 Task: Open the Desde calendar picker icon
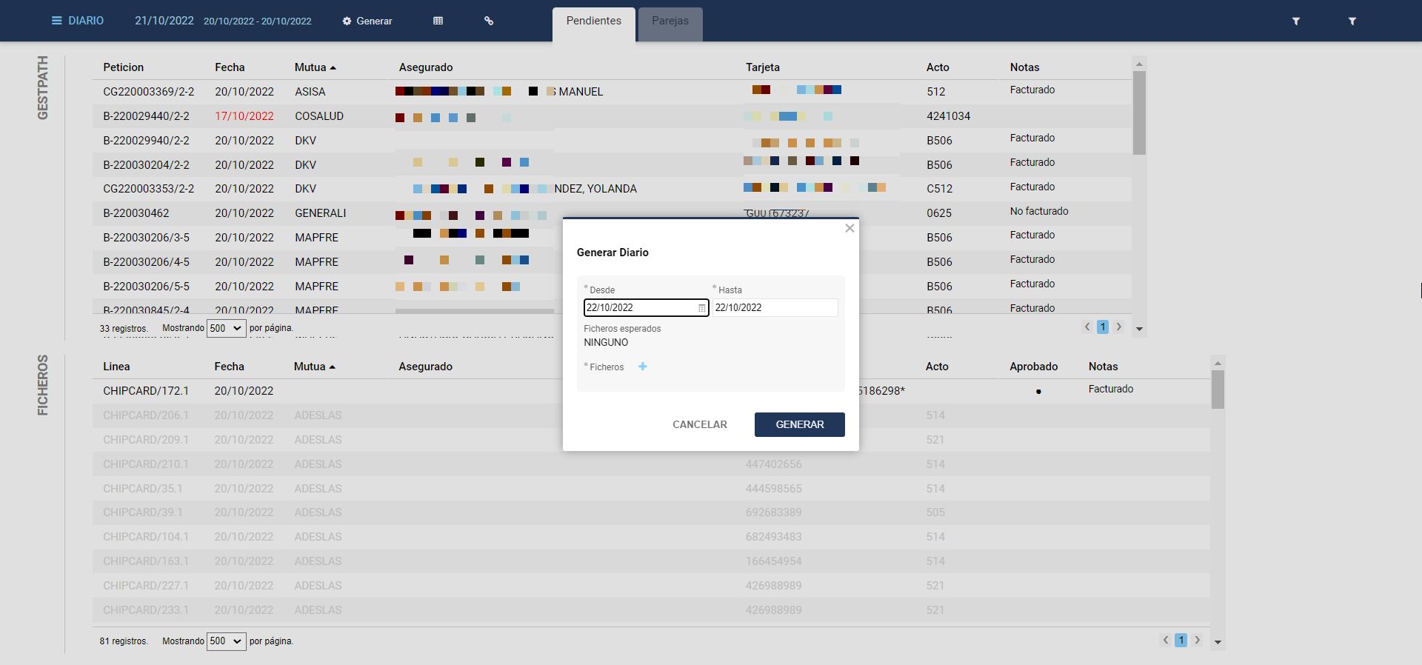701,308
